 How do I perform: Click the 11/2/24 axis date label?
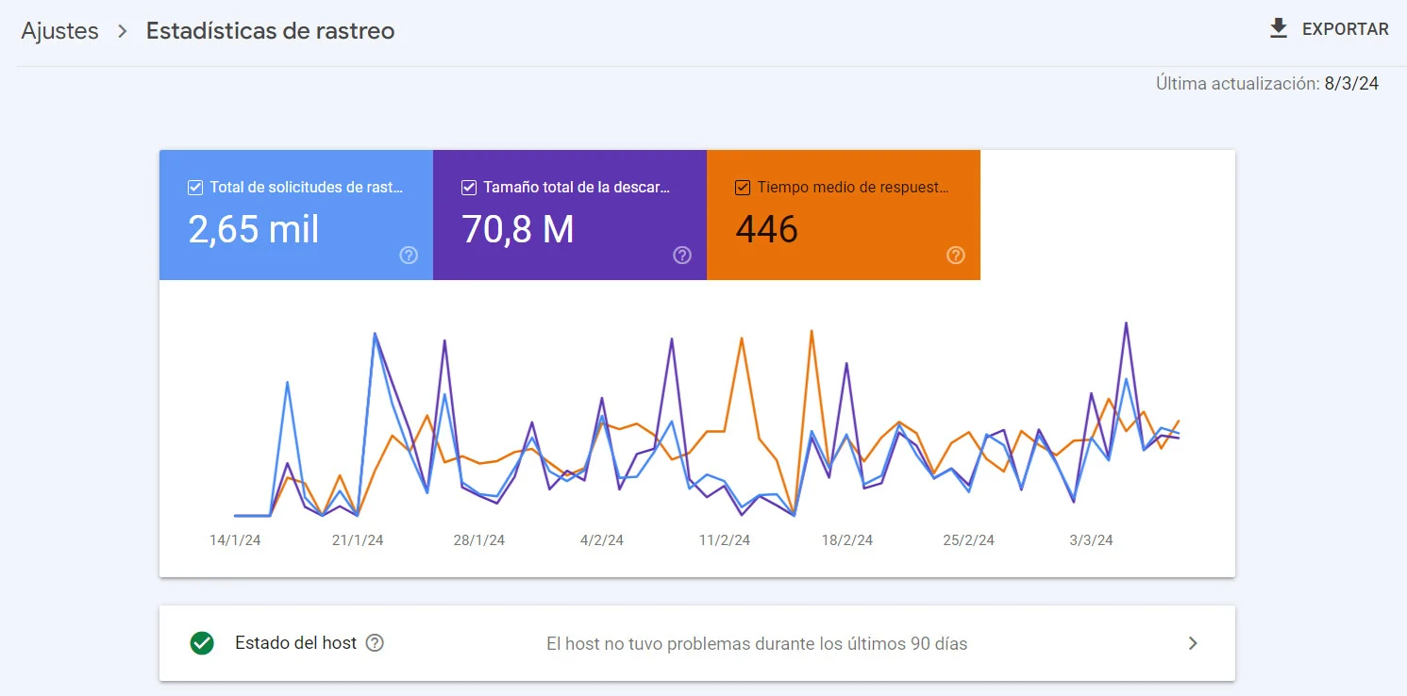725,540
